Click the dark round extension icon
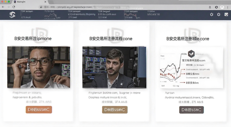Viewport: 231px width, 127px height. [x=216, y=7]
